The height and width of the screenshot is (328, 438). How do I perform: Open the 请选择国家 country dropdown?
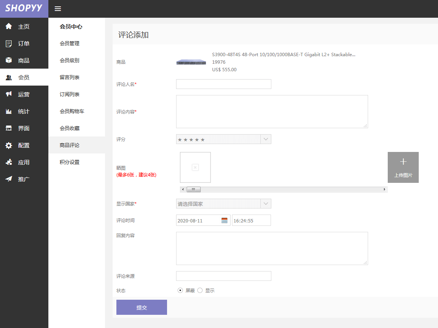[x=223, y=204]
